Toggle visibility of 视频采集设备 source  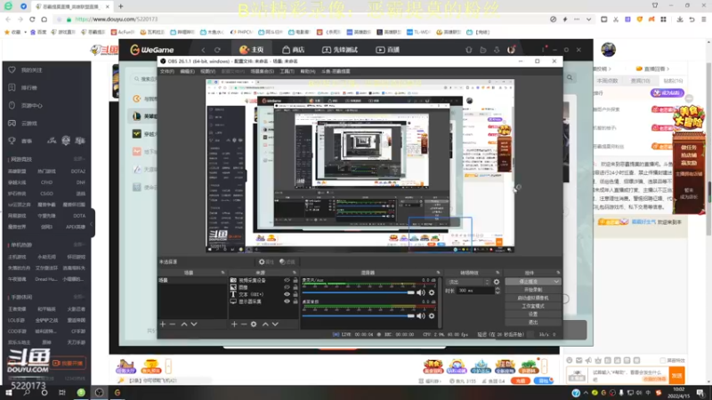coord(287,280)
